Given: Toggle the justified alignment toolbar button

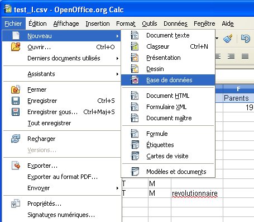Looking at the screenshot, I should [245, 56].
